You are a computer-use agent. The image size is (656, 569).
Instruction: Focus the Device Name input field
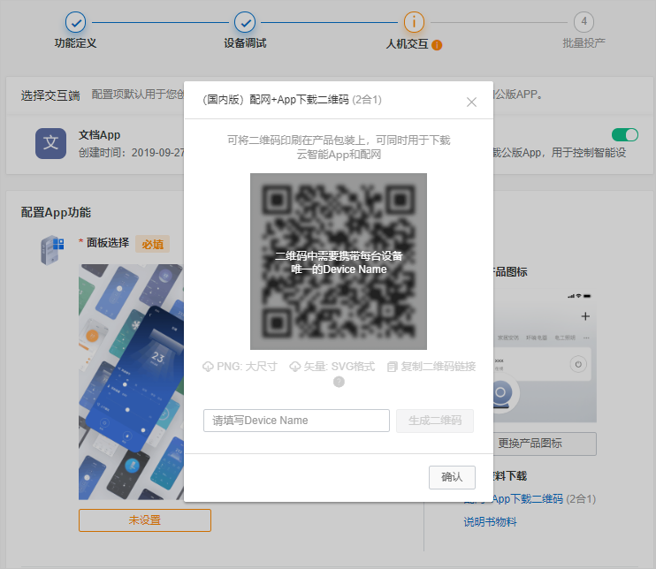point(296,421)
